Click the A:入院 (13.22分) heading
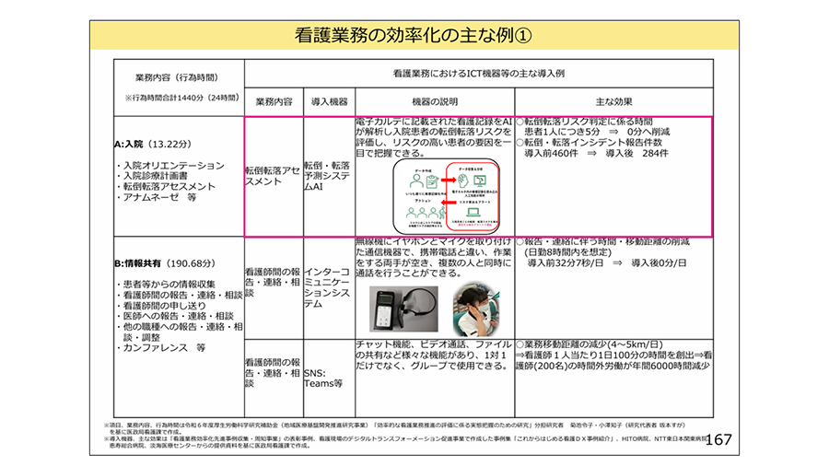Image resolution: width=829 pixels, height=466 pixels. 150,144
